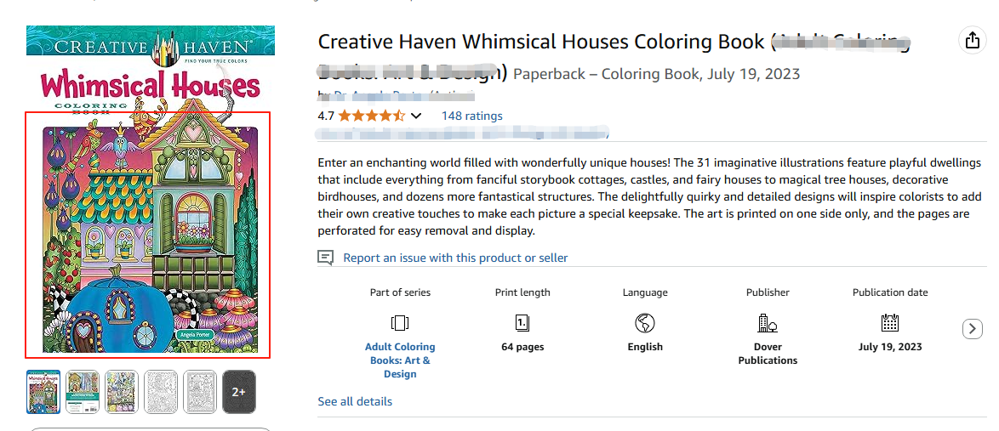Click Report an issue with this product

point(455,258)
